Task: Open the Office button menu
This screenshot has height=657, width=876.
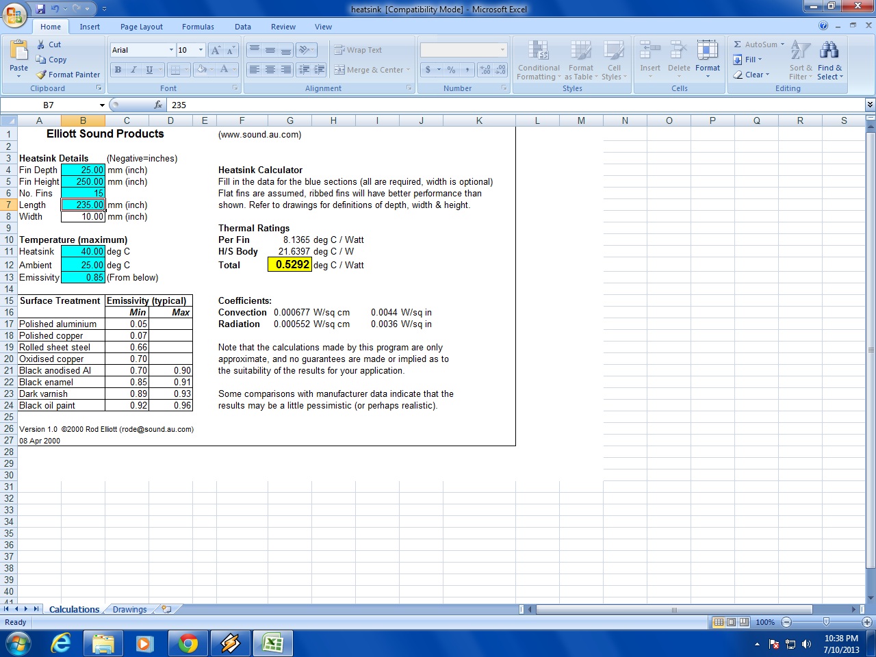Action: pos(14,14)
